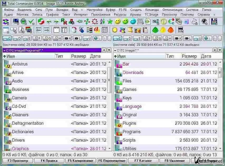The image size is (225, 166).
Task: Switch left panel to drive U
Action: [87, 38]
